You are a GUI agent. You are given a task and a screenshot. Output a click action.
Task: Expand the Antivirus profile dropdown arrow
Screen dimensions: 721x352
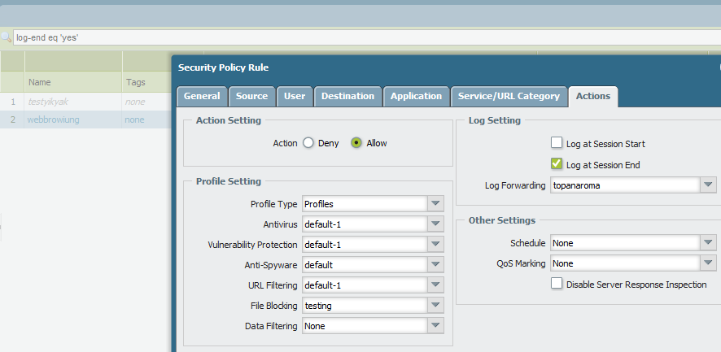tap(436, 224)
